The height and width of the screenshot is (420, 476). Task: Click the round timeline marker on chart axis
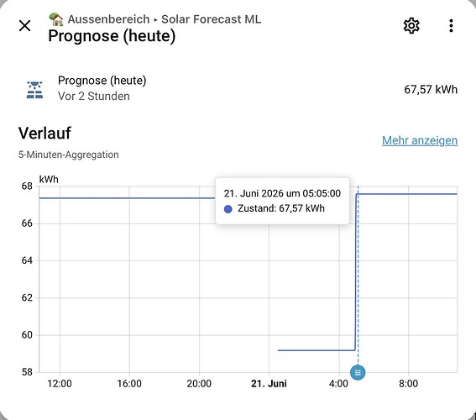pyautogui.click(x=358, y=372)
